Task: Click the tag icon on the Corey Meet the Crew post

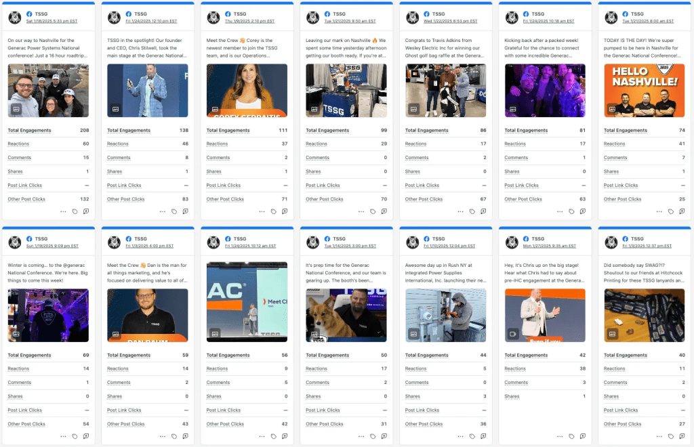Action: [x=274, y=211]
